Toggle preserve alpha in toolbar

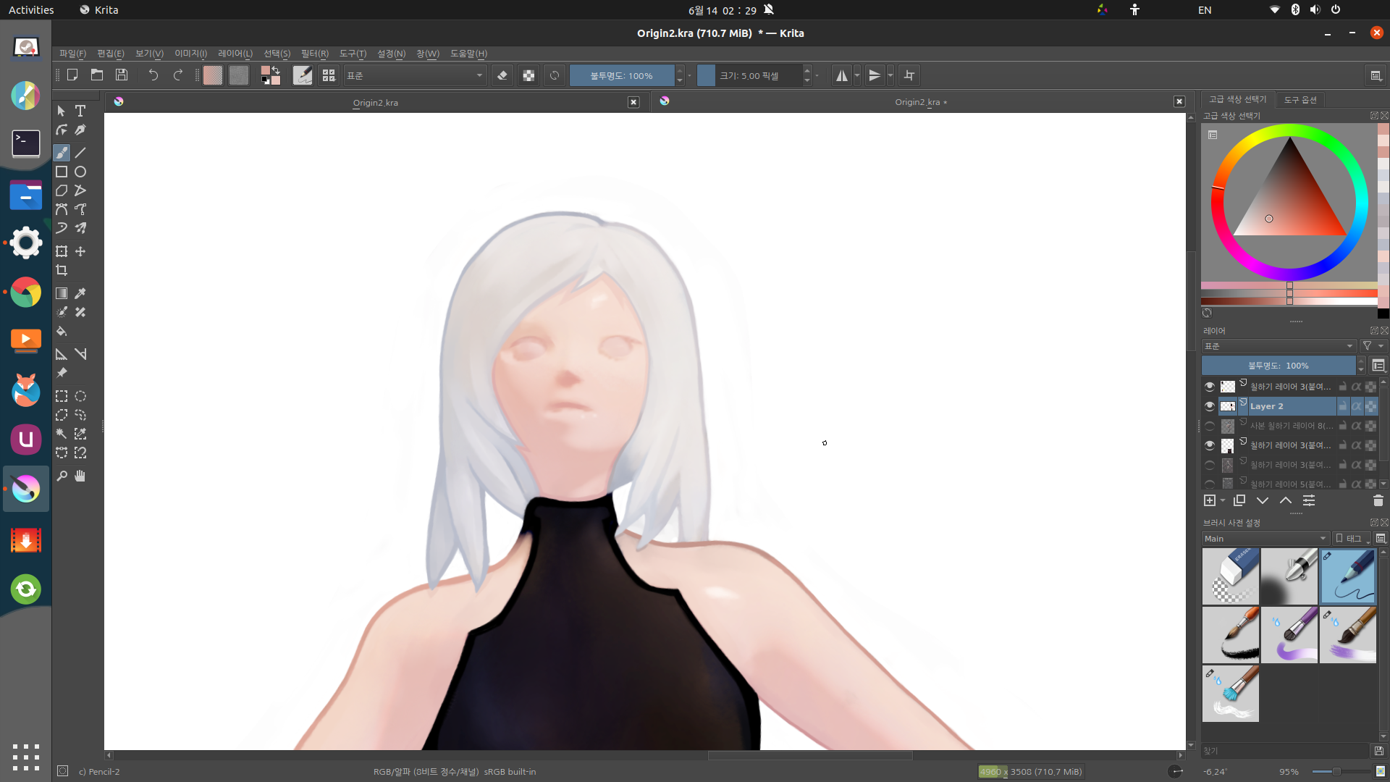528,75
